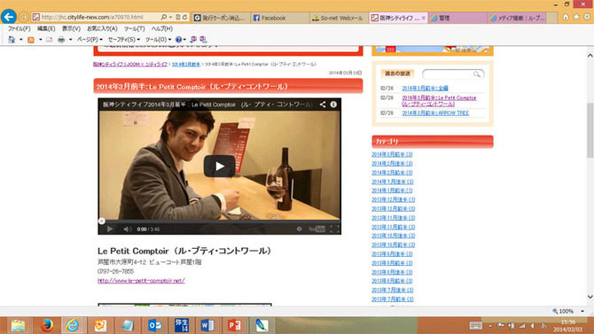Click the vertical scrollbar thumb
The height and width of the screenshot is (334, 594).
pyautogui.click(x=590, y=130)
